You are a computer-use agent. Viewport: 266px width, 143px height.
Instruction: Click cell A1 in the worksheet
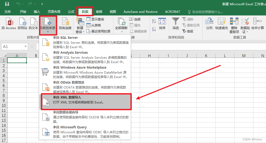click(17, 60)
